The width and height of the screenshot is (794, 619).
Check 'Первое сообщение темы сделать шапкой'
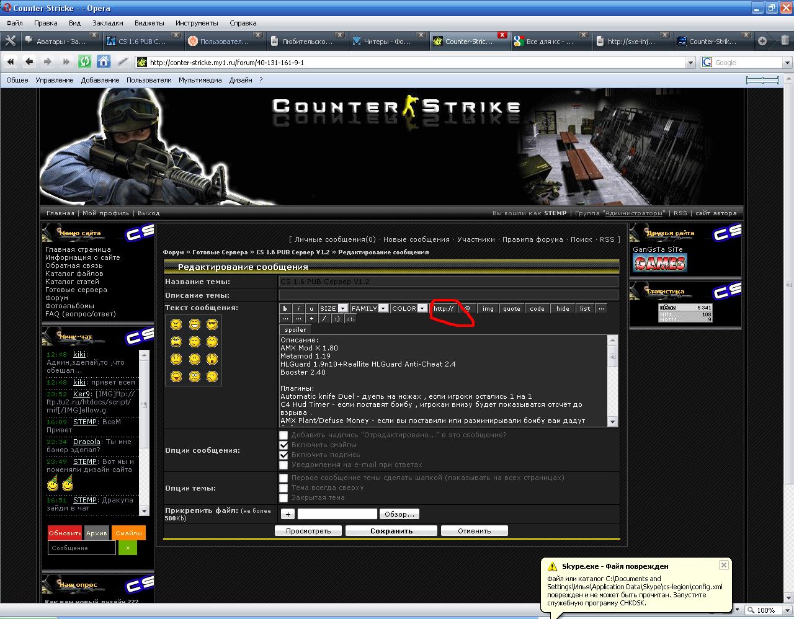[x=283, y=478]
